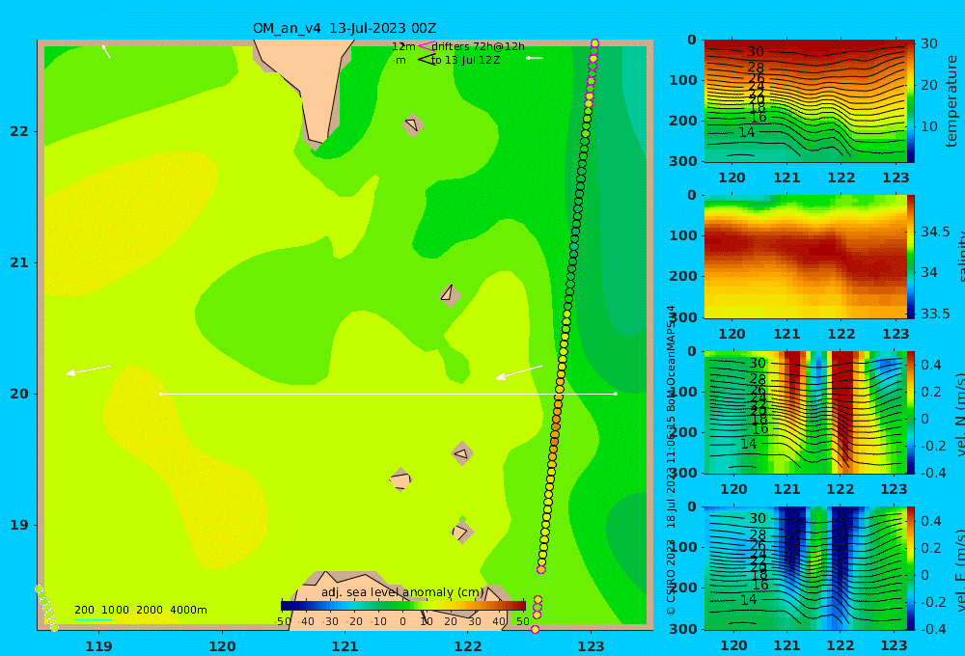The width and height of the screenshot is (965, 656).
Task: Pick the dark blue end of the sea level colorbar
Action: pos(287,606)
